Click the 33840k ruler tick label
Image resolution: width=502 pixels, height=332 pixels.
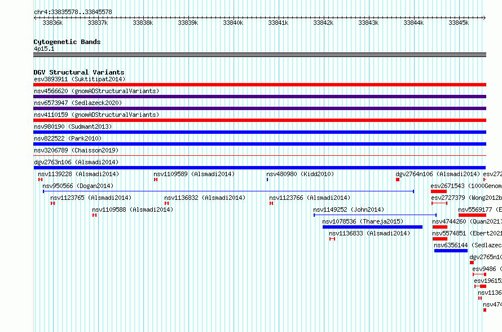pyautogui.click(x=233, y=23)
